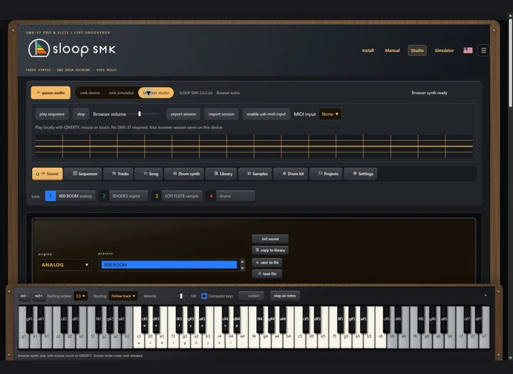Click play sequence button

point(52,114)
